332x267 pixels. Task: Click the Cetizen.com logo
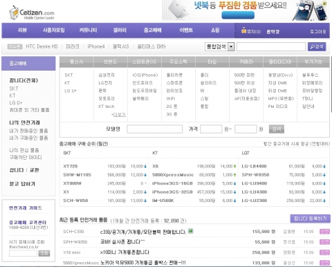32,12
